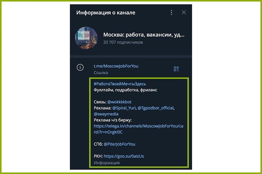Click the Информация о канале header

pyautogui.click(x=106, y=13)
